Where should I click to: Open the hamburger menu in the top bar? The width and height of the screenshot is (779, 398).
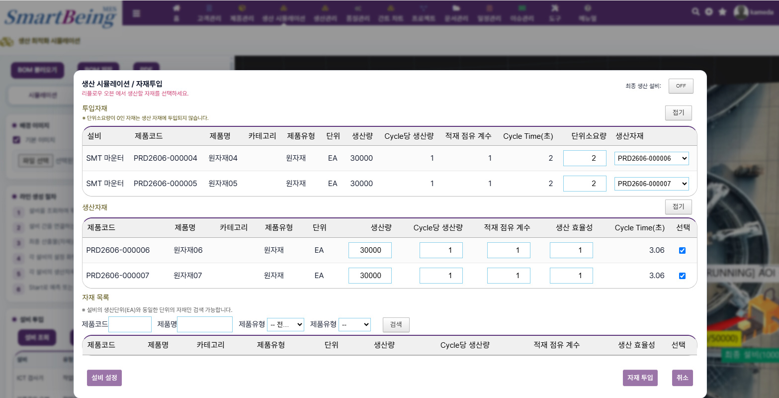[x=136, y=13]
